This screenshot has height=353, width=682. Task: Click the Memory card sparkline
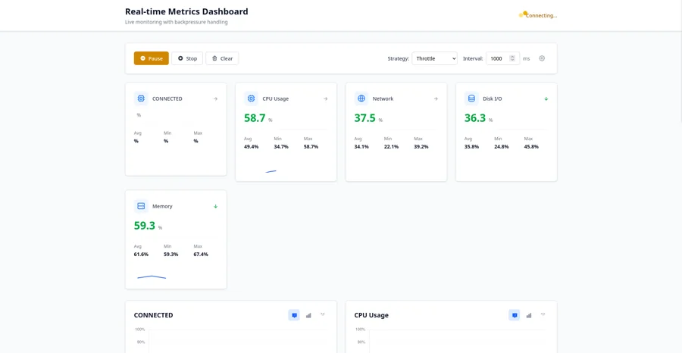coord(152,277)
